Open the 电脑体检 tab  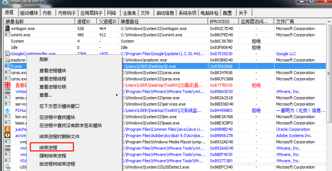point(210,13)
